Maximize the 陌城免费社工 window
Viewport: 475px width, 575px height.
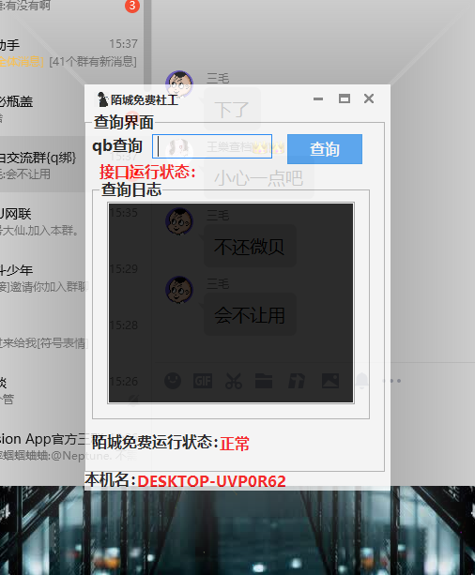click(x=344, y=98)
